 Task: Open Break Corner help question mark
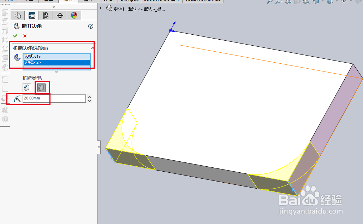tap(91, 26)
